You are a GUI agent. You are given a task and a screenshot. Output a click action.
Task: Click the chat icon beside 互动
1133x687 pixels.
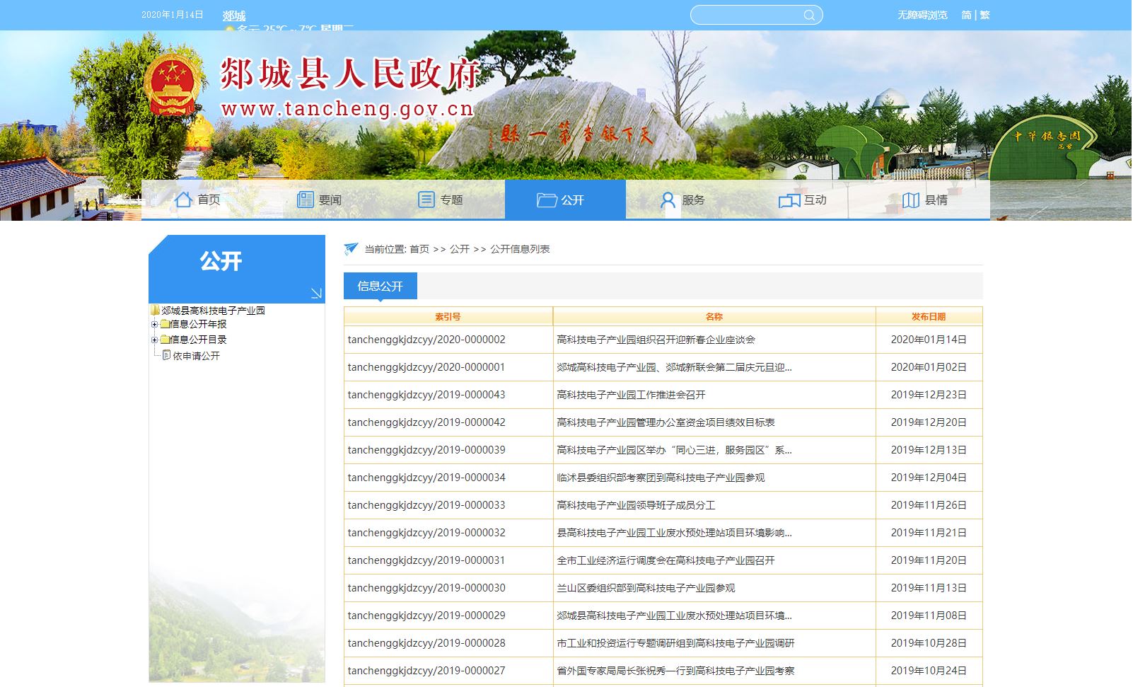(x=789, y=200)
